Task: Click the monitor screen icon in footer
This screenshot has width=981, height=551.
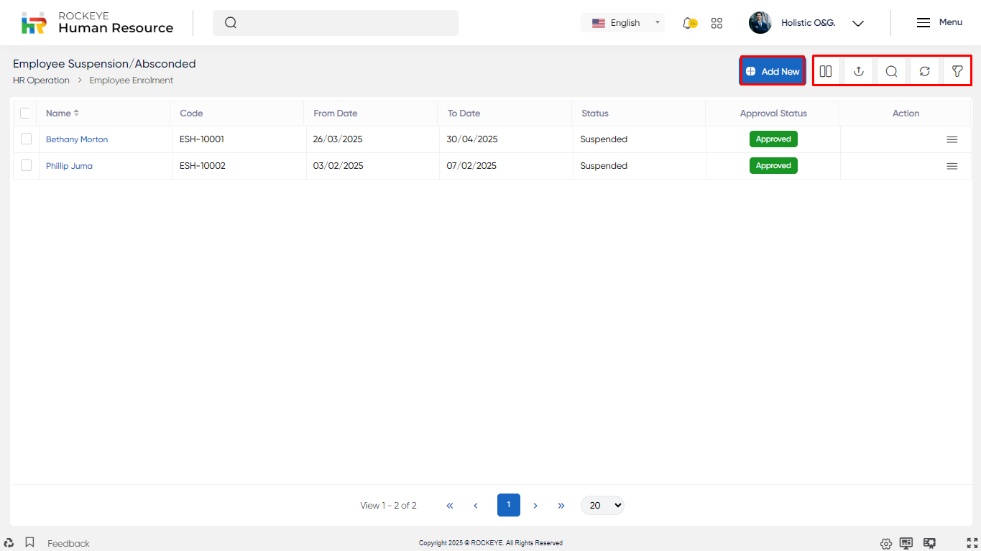Action: click(906, 543)
